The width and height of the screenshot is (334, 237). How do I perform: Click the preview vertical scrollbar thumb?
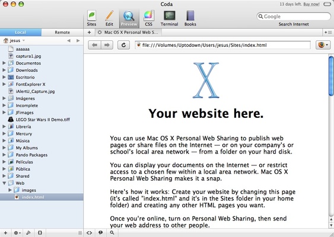[x=331, y=76]
